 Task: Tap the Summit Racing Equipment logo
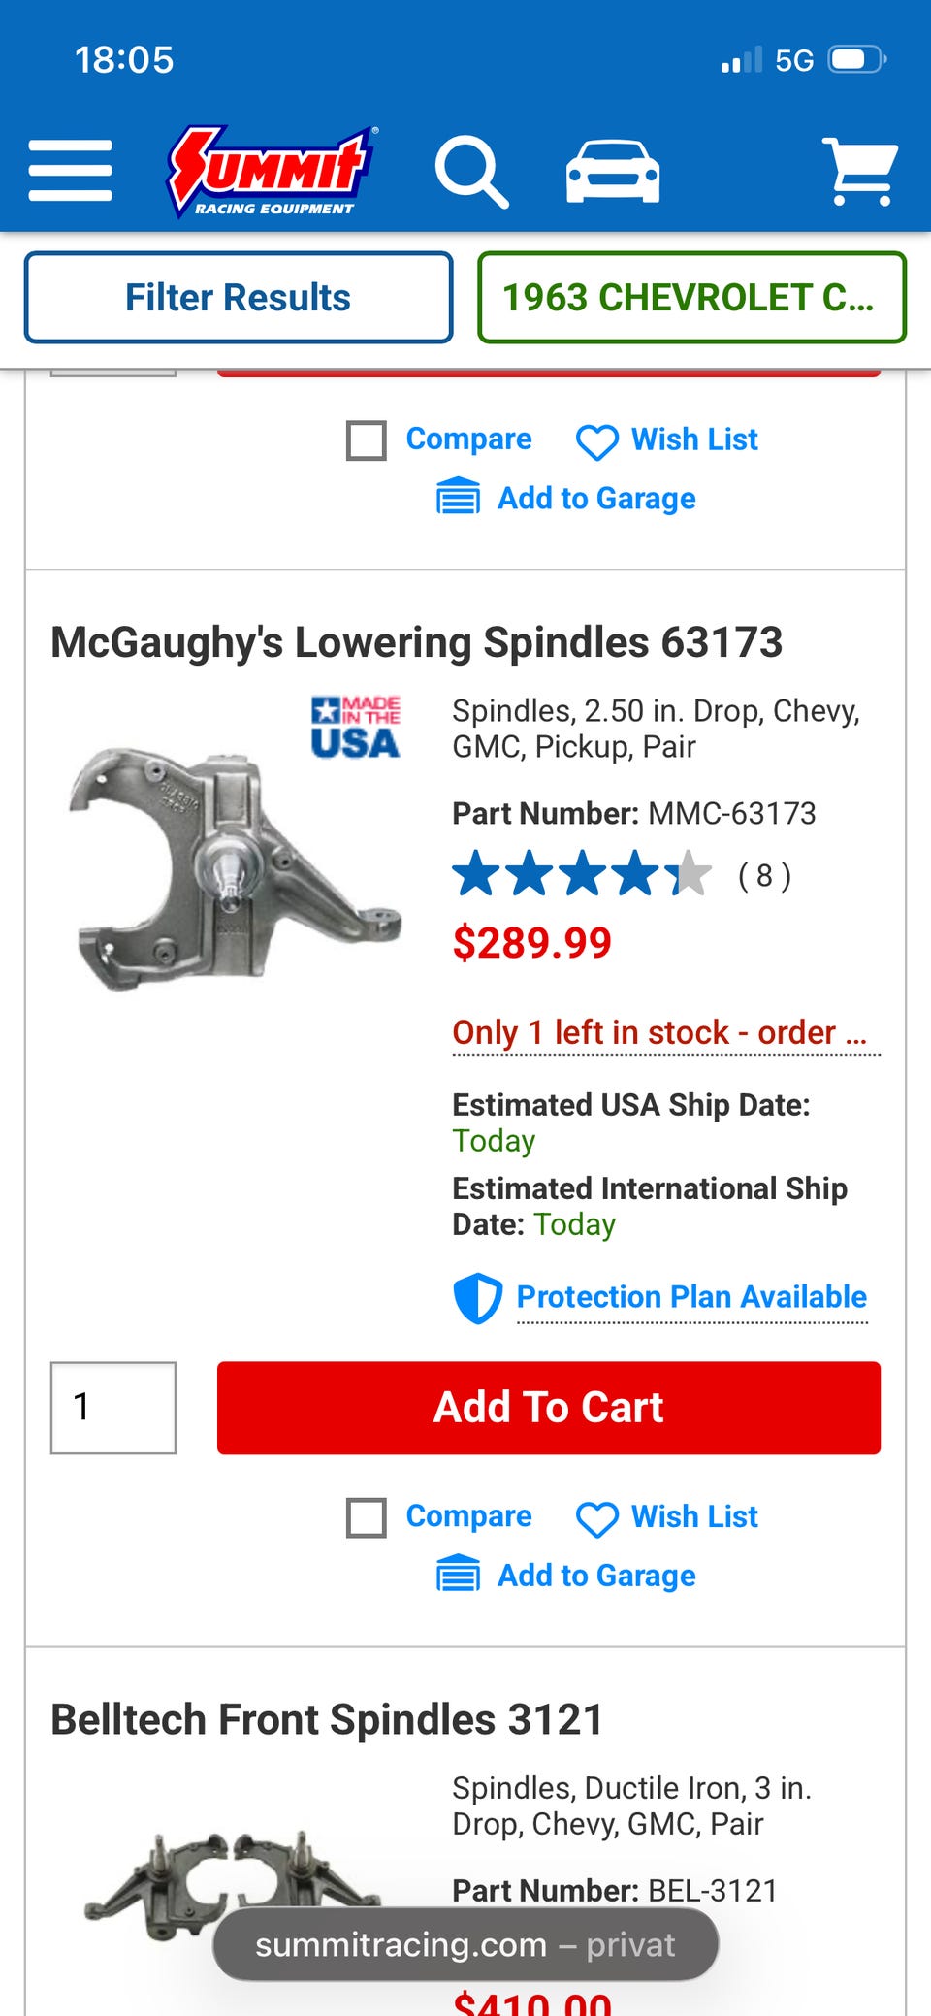click(272, 171)
